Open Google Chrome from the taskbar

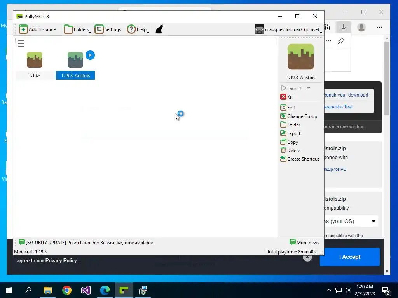pos(67,290)
